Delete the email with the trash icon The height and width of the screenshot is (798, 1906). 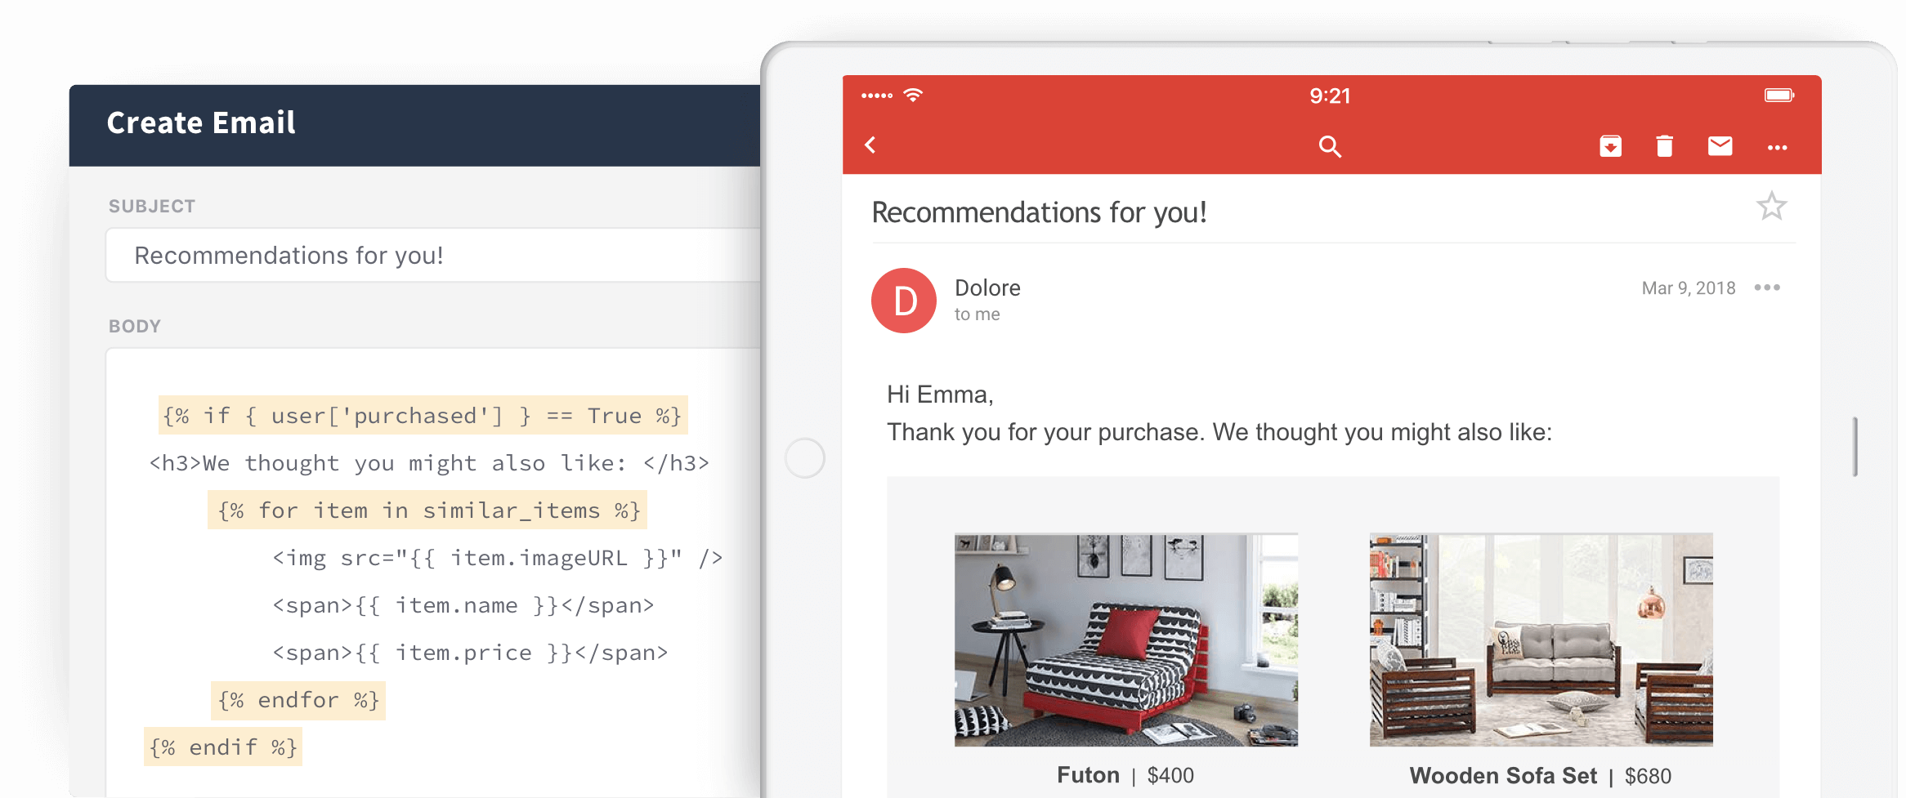click(x=1664, y=145)
